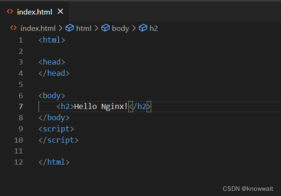281x196 pixels.
Task: Click line number 7 in the gutter
Action: coord(21,107)
